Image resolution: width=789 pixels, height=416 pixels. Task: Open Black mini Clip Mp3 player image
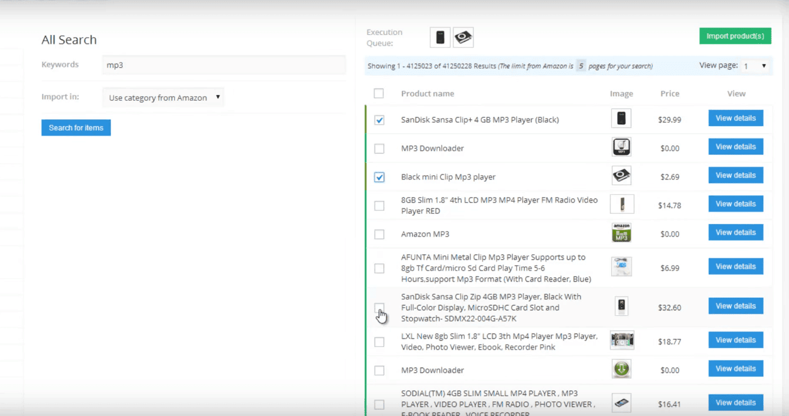click(x=621, y=176)
